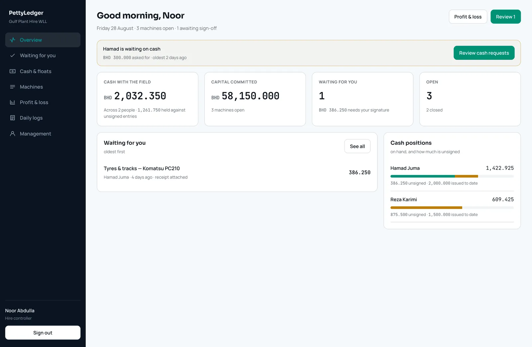The image size is (532, 347).
Task: Select the Capital committed card
Action: 255,99
